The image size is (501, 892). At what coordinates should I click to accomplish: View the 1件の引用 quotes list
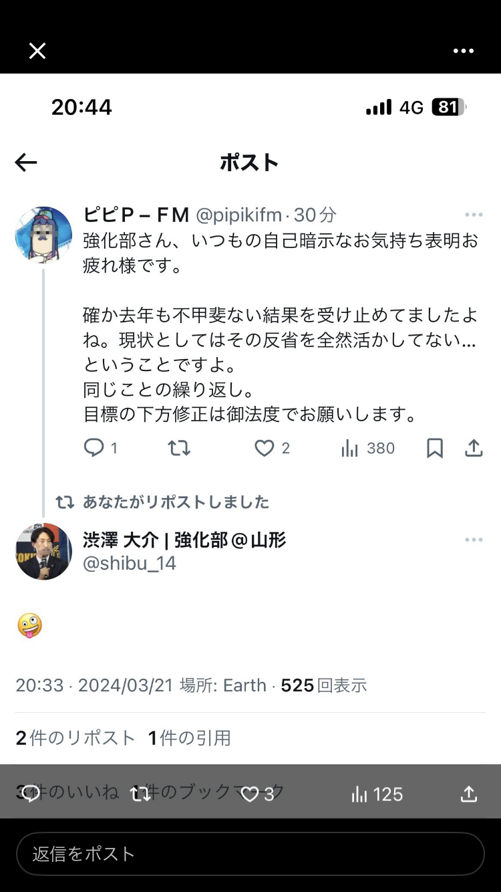click(x=189, y=738)
